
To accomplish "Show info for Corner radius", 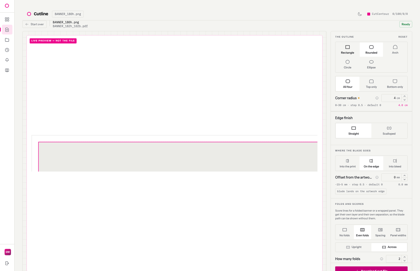I will click(377, 98).
